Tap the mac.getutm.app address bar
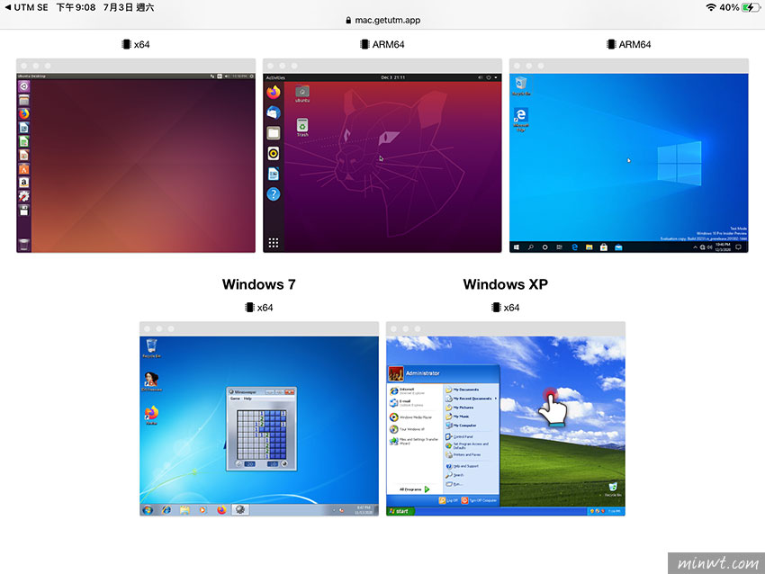The image size is (765, 574). pyautogui.click(x=382, y=20)
